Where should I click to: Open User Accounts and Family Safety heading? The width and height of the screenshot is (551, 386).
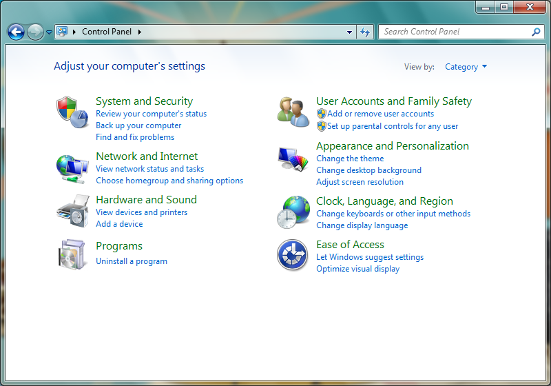coord(394,101)
